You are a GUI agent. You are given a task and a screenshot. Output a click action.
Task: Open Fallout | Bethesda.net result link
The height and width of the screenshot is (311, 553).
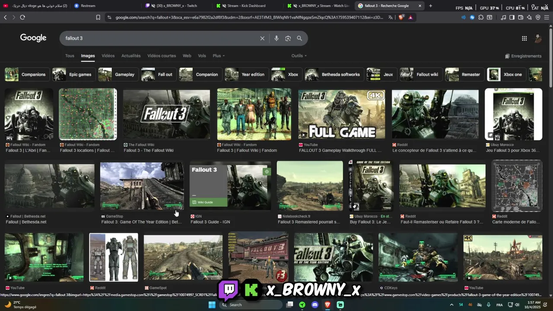pos(26,222)
